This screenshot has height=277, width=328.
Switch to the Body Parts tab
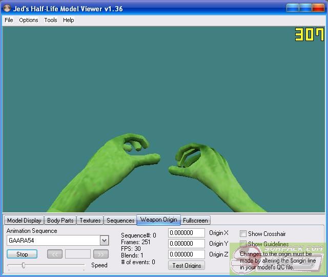pyautogui.click(x=60, y=221)
